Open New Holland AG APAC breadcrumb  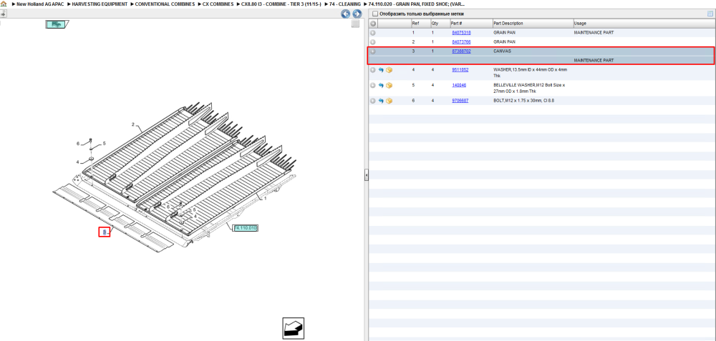coord(40,4)
